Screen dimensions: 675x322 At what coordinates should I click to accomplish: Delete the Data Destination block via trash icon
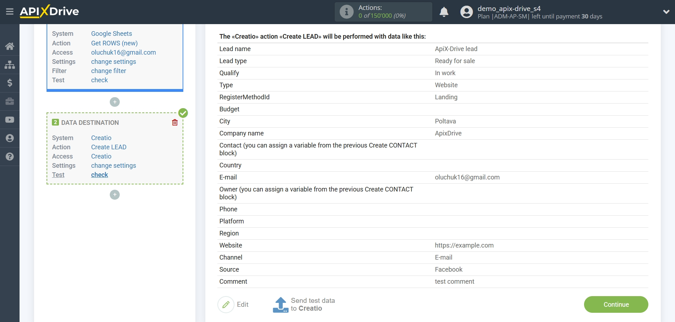175,123
